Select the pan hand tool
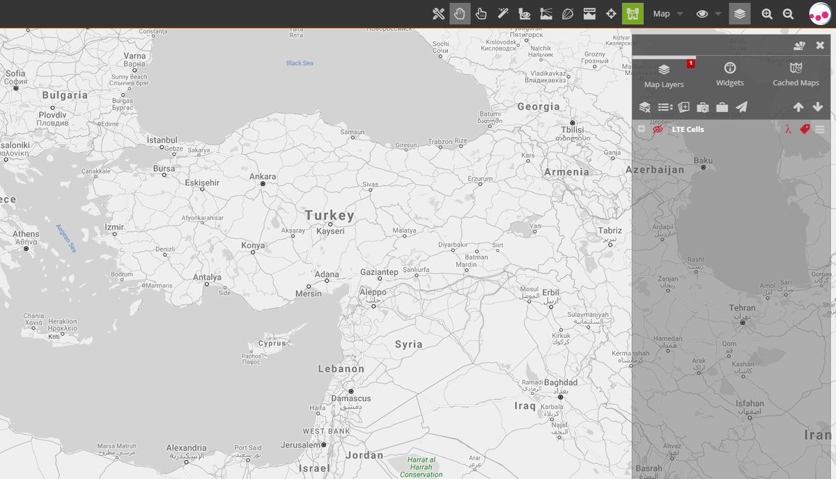The height and width of the screenshot is (479, 836). pos(460,14)
